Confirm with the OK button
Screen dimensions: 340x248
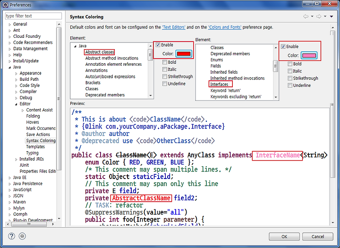pyautogui.click(x=284, y=237)
